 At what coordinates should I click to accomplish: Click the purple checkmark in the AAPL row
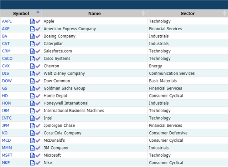click(x=38, y=21)
